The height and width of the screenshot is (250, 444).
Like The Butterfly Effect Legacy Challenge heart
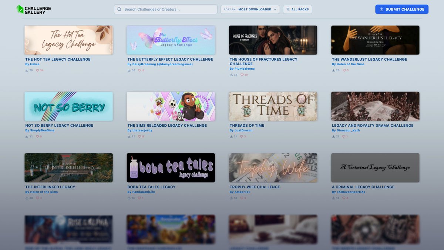(139, 70)
